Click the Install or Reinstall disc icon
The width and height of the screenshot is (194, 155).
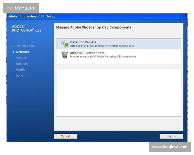pos(65,44)
